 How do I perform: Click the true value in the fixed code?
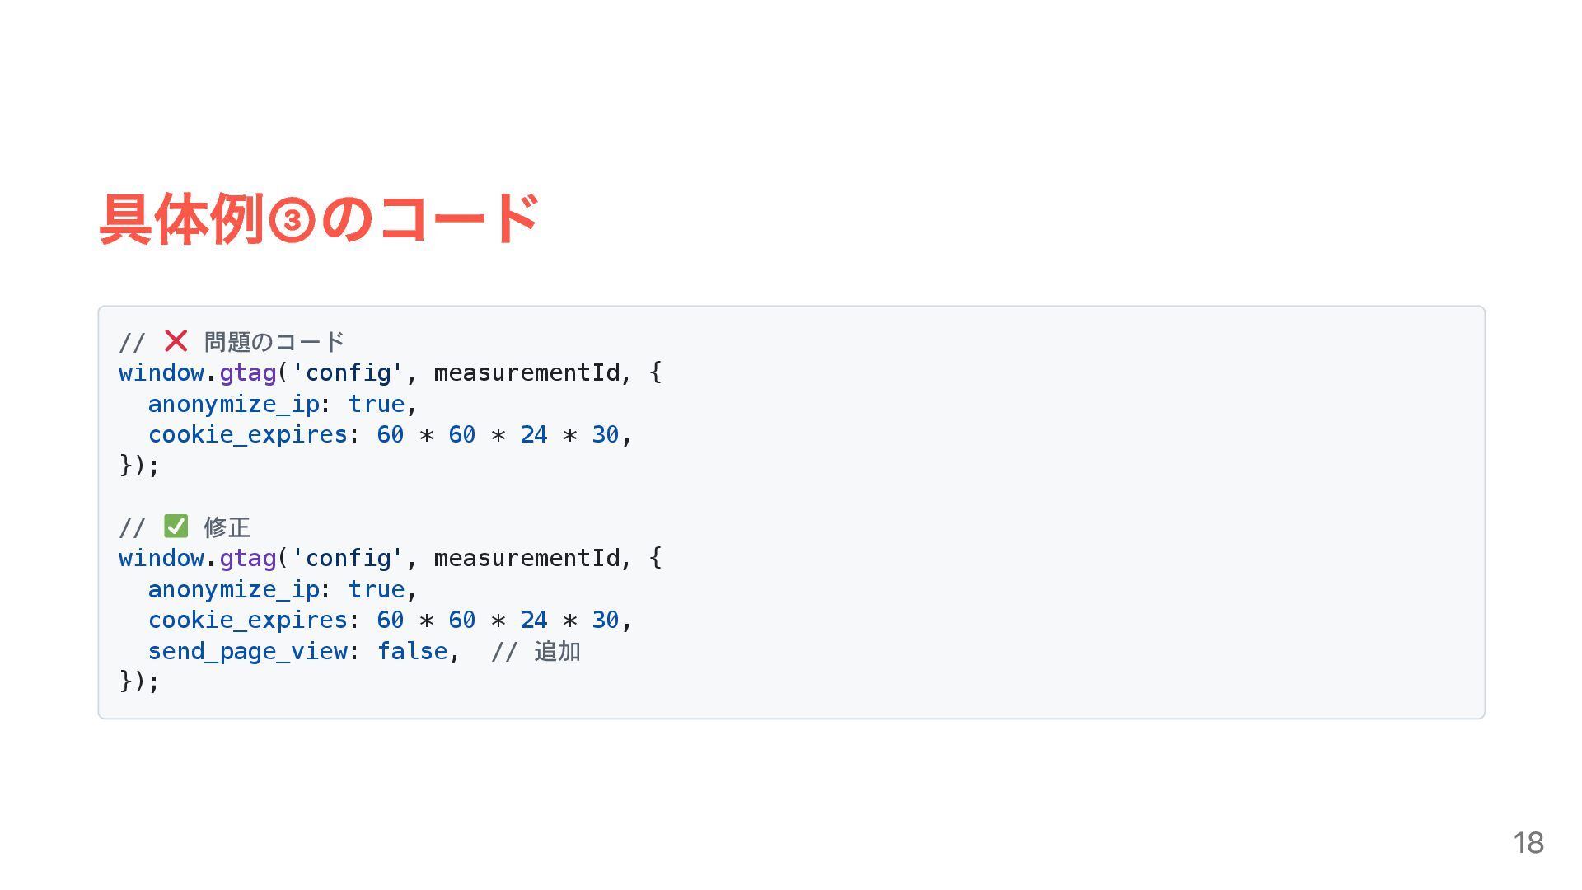[376, 589]
